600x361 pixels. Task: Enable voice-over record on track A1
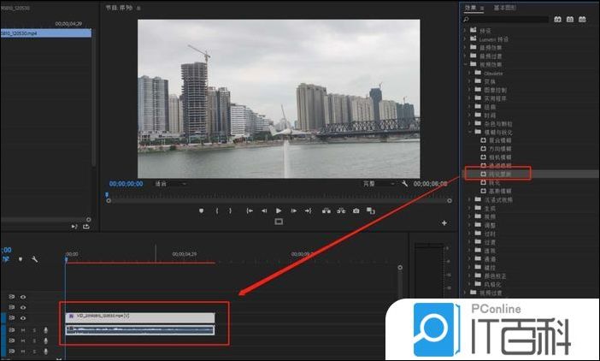pos(45,330)
